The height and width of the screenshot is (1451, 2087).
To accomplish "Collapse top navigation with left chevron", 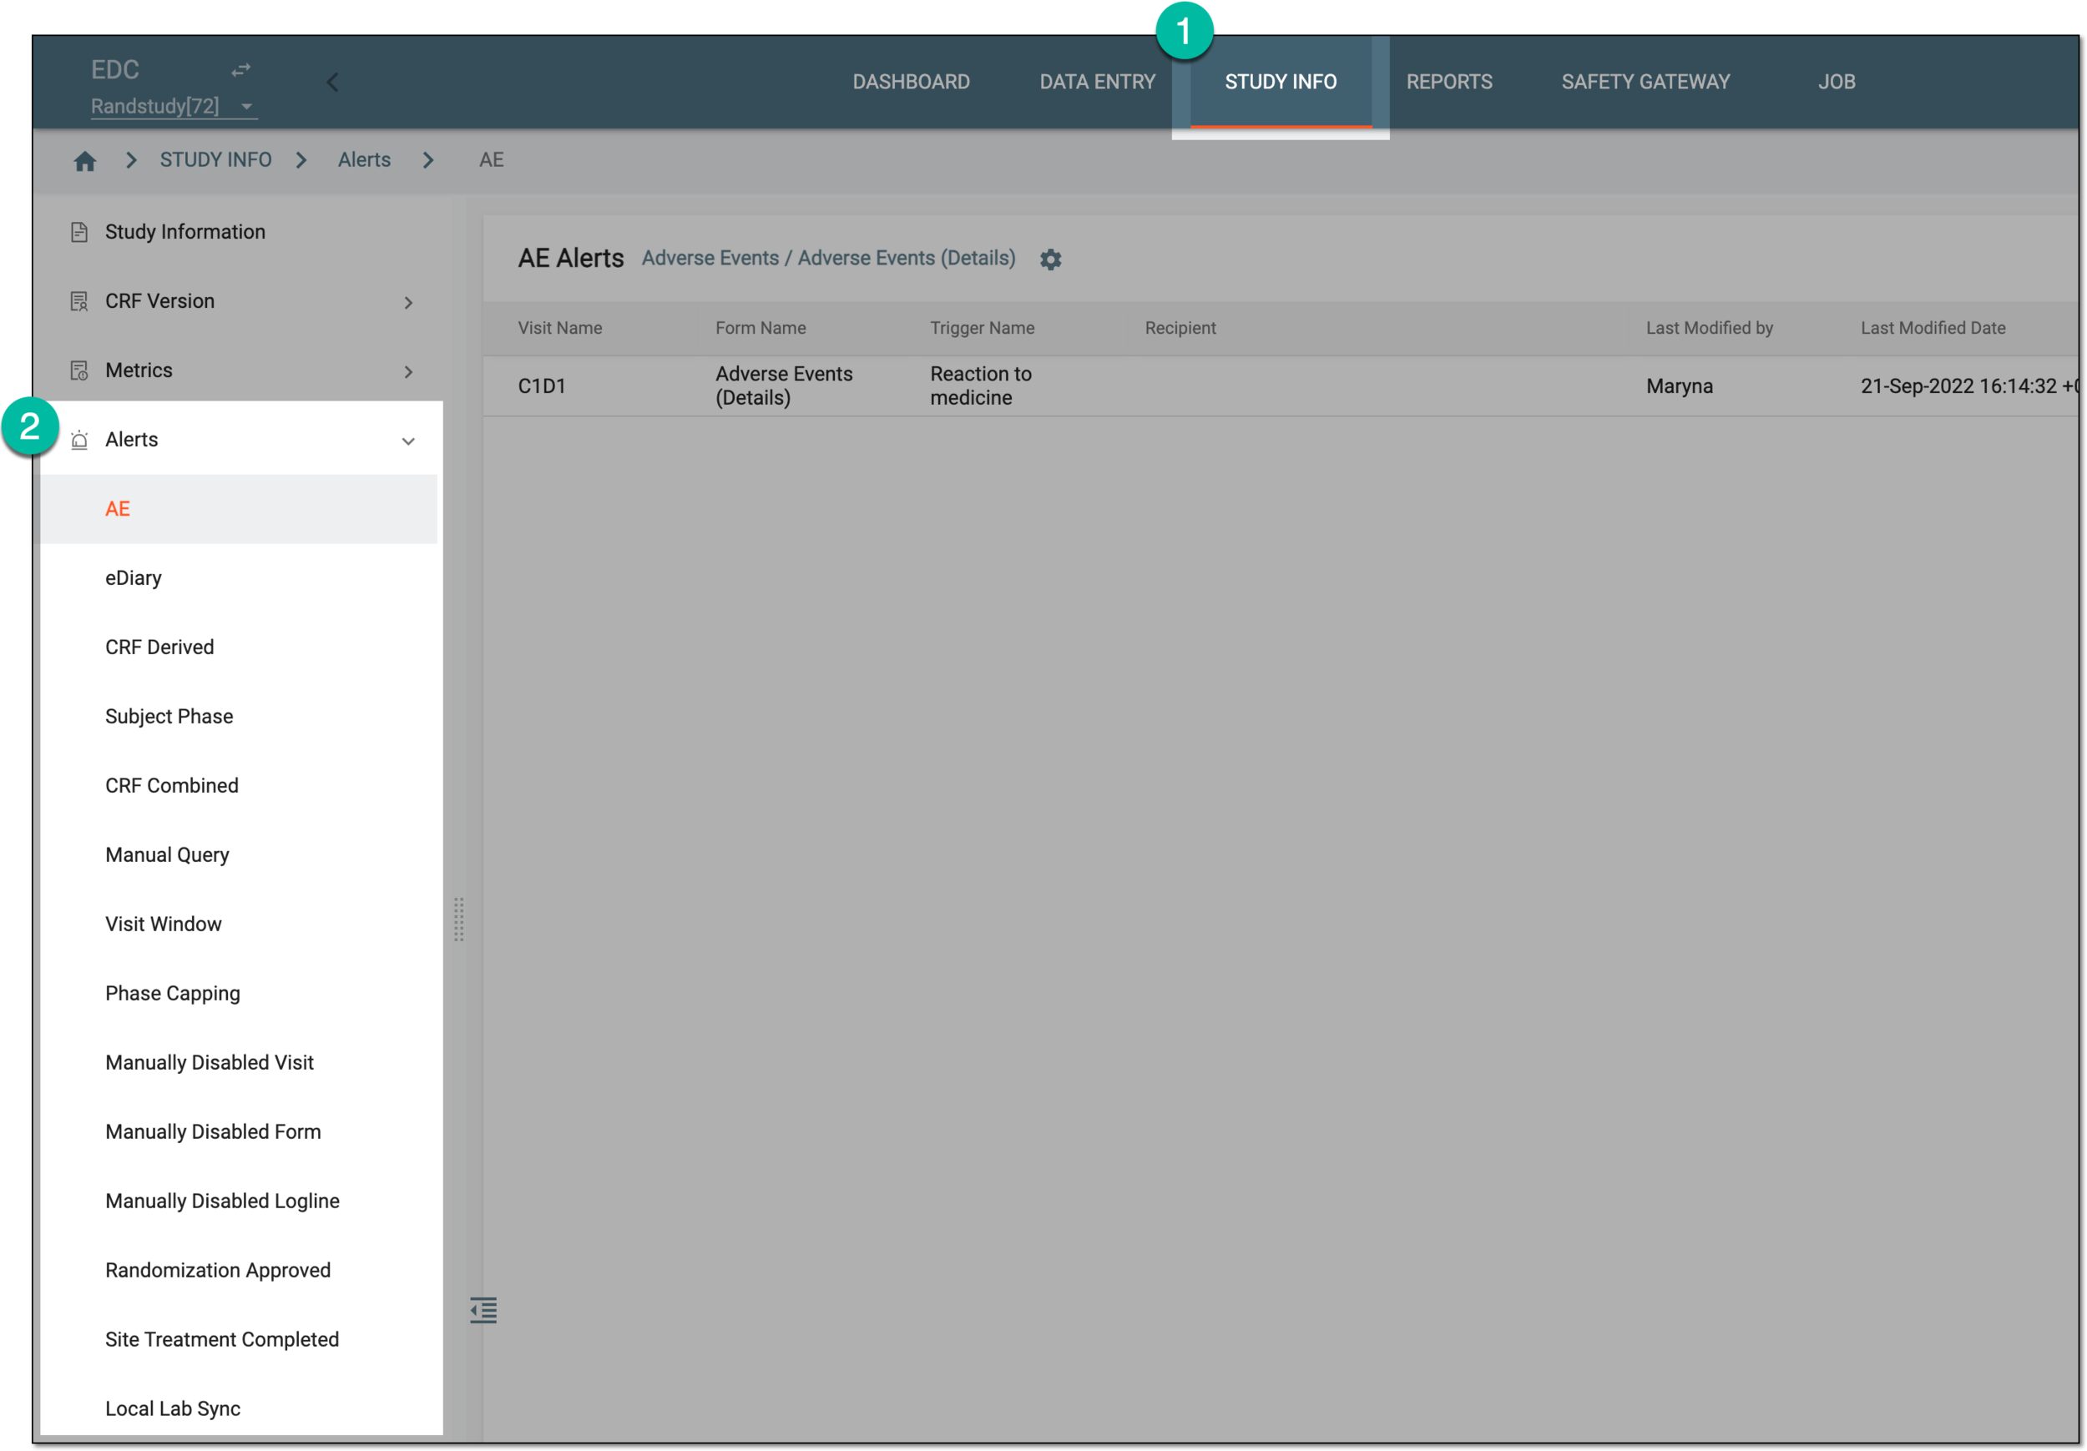I will click(333, 83).
